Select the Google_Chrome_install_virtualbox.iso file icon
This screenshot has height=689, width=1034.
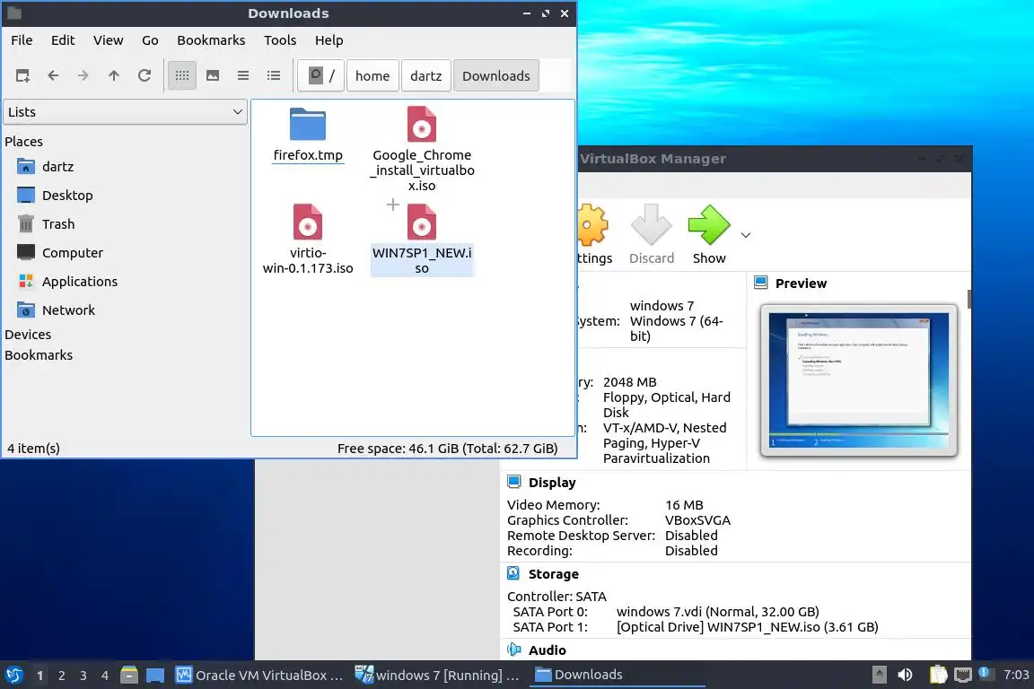421,124
